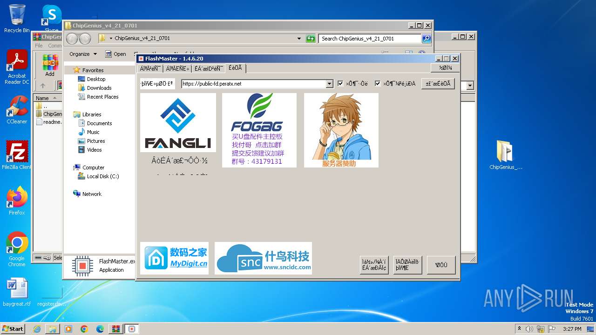596x335 pixels.
Task: Select readme file in WinRAR list
Action: pos(49,122)
